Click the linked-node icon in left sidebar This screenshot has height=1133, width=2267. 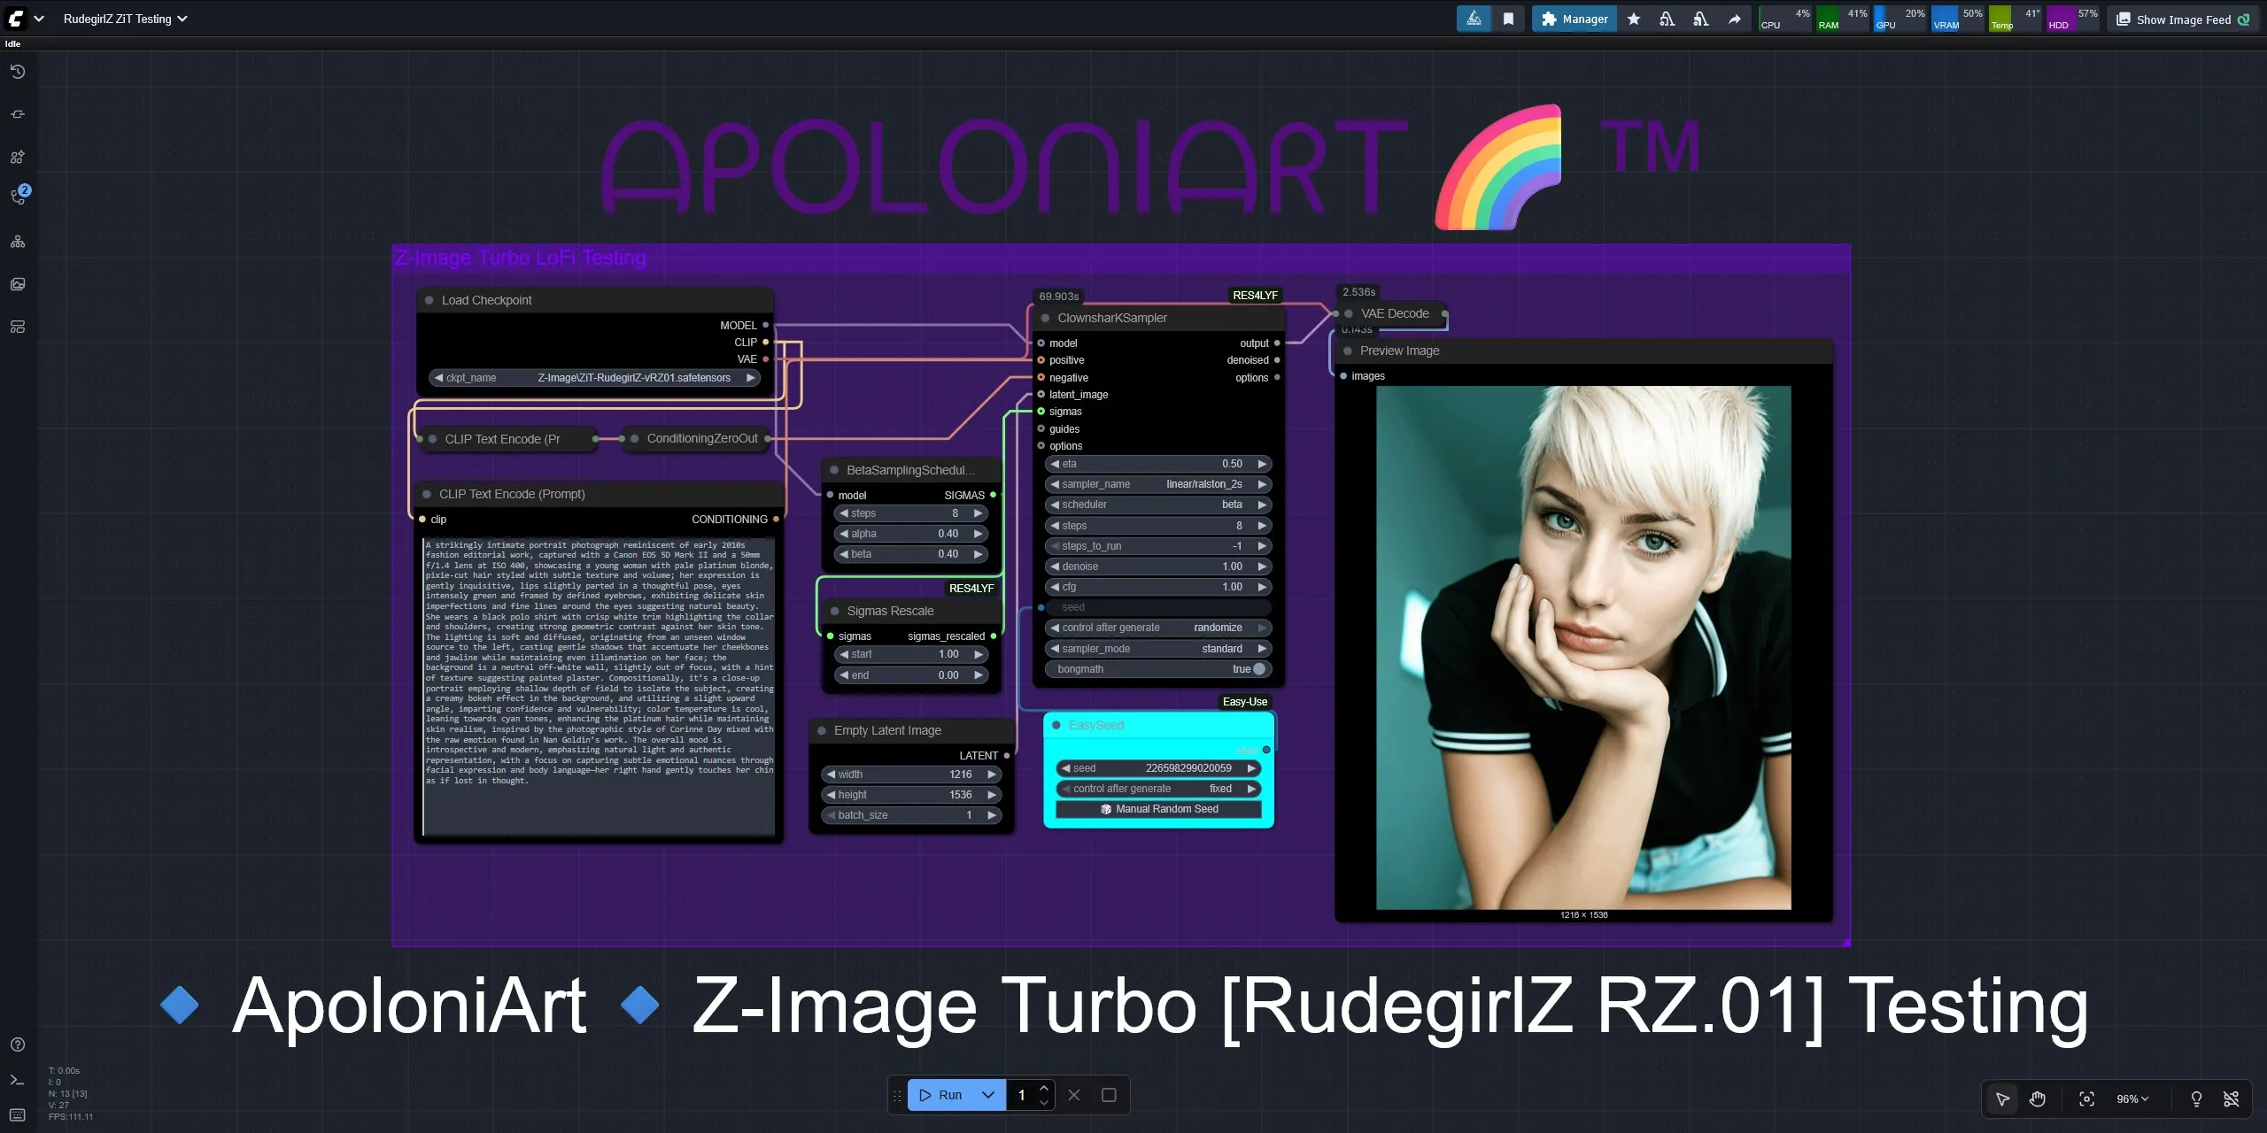pyautogui.click(x=18, y=114)
